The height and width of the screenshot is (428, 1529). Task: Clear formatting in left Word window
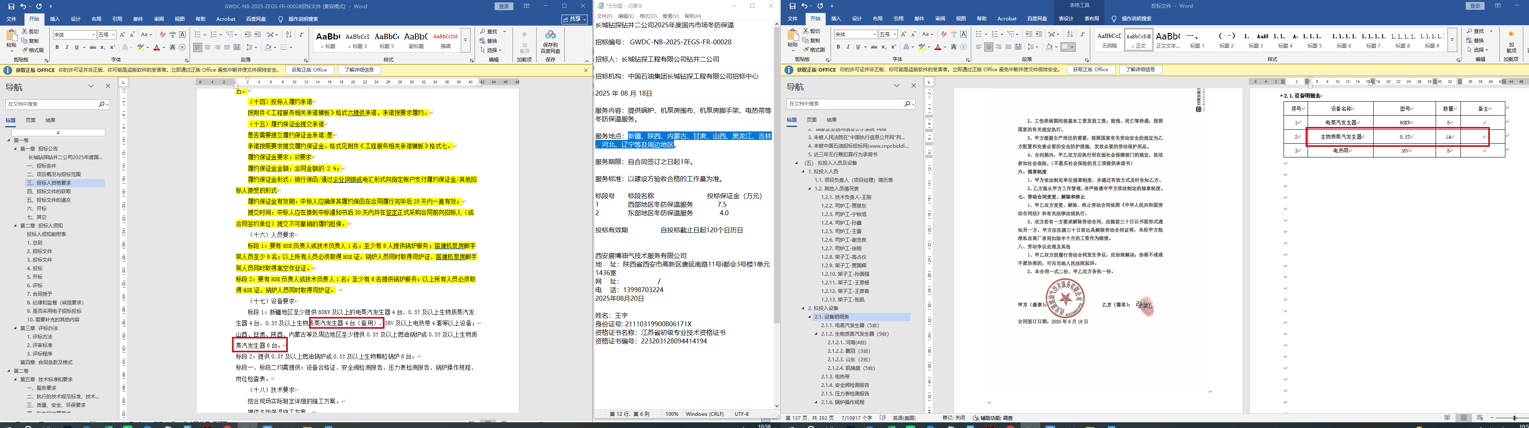pyautogui.click(x=163, y=35)
